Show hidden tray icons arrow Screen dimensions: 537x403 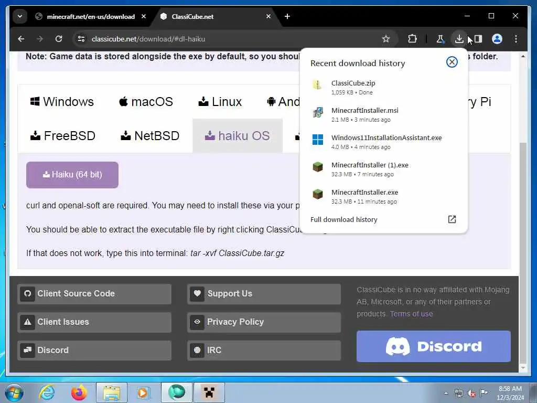(x=446, y=394)
